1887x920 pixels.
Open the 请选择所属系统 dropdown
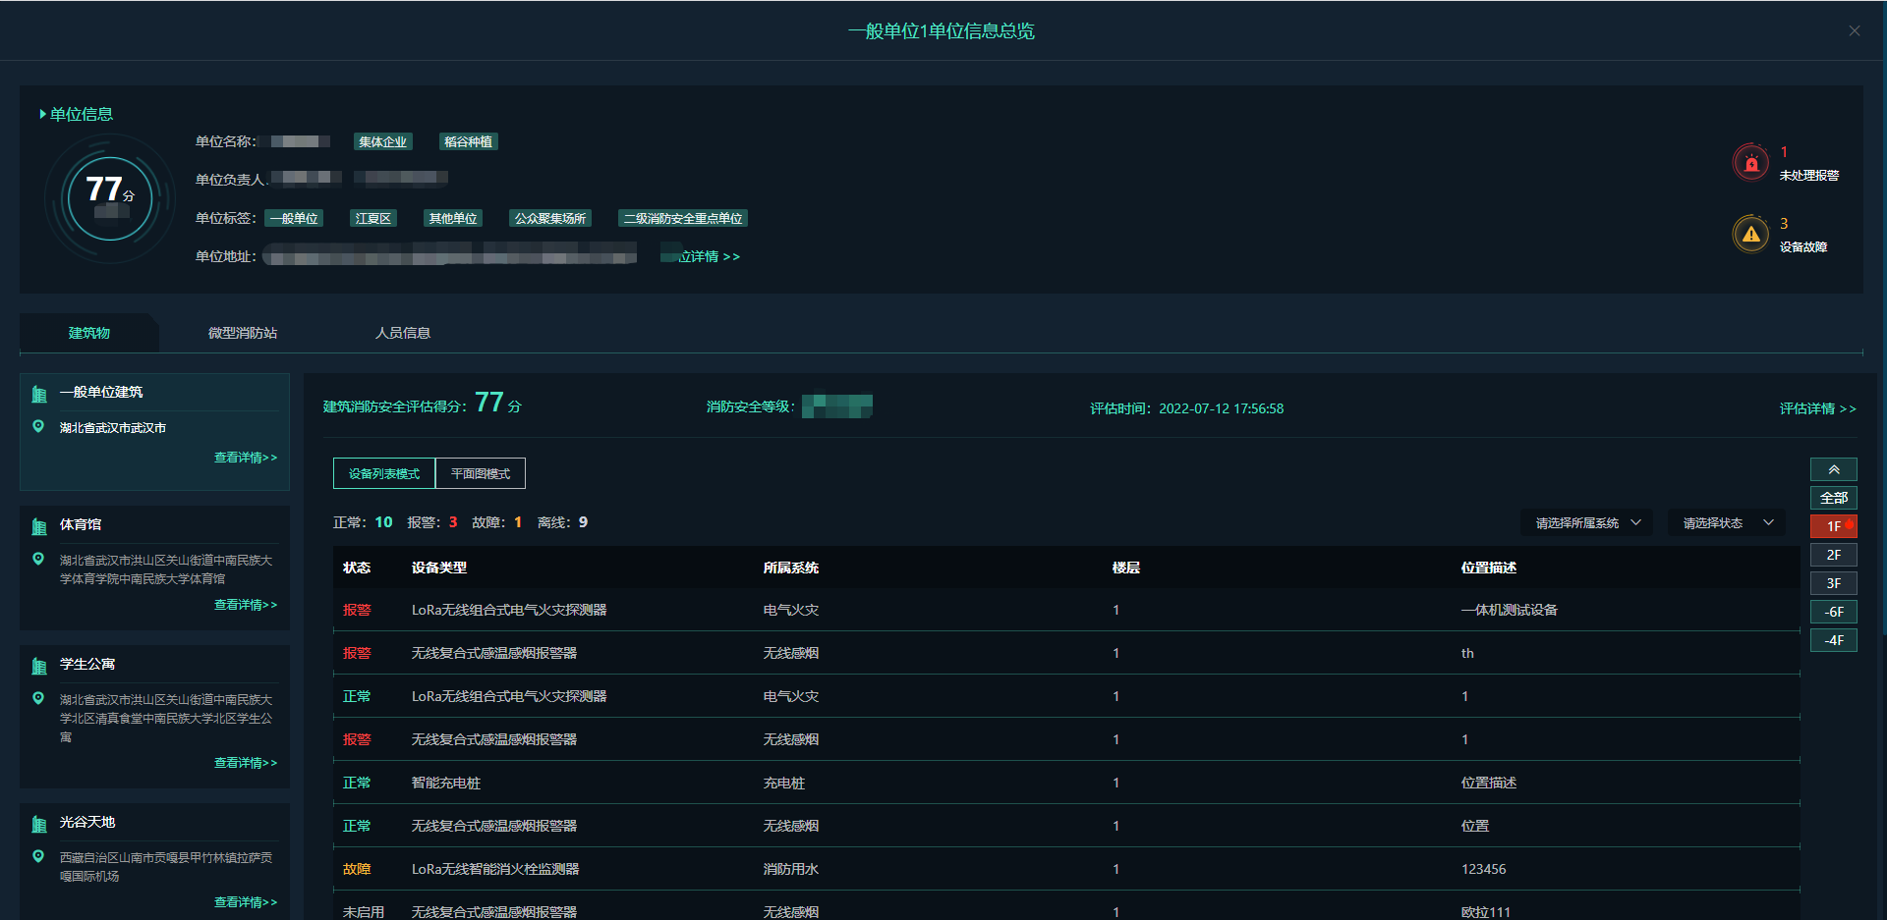1587,522
